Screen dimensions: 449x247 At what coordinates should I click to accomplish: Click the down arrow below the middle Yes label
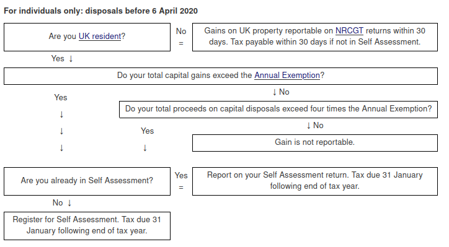(x=145, y=148)
